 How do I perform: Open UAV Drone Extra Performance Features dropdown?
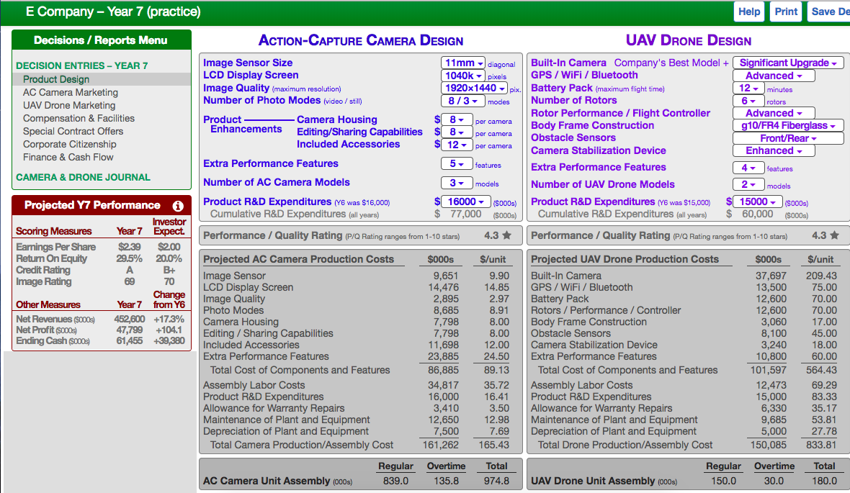point(748,168)
